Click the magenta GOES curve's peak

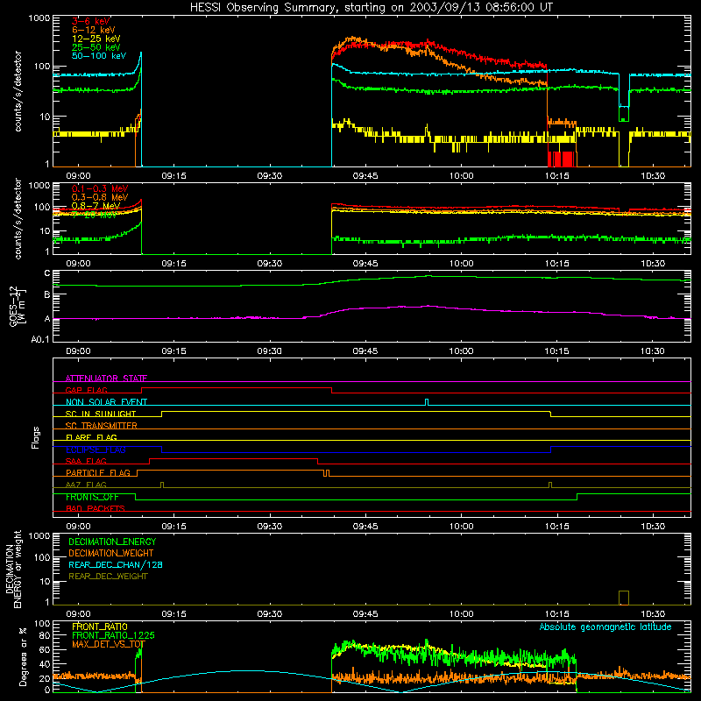tap(428, 306)
